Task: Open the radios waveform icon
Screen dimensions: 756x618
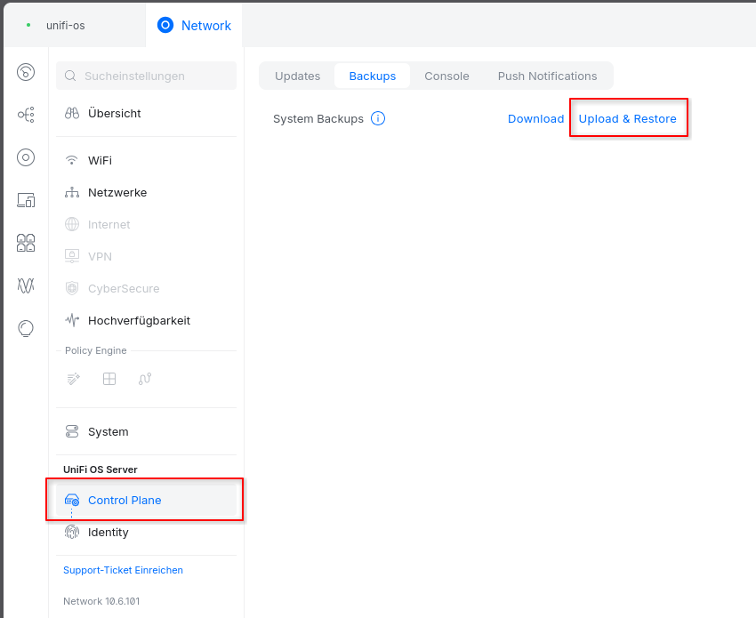Action: pos(26,285)
